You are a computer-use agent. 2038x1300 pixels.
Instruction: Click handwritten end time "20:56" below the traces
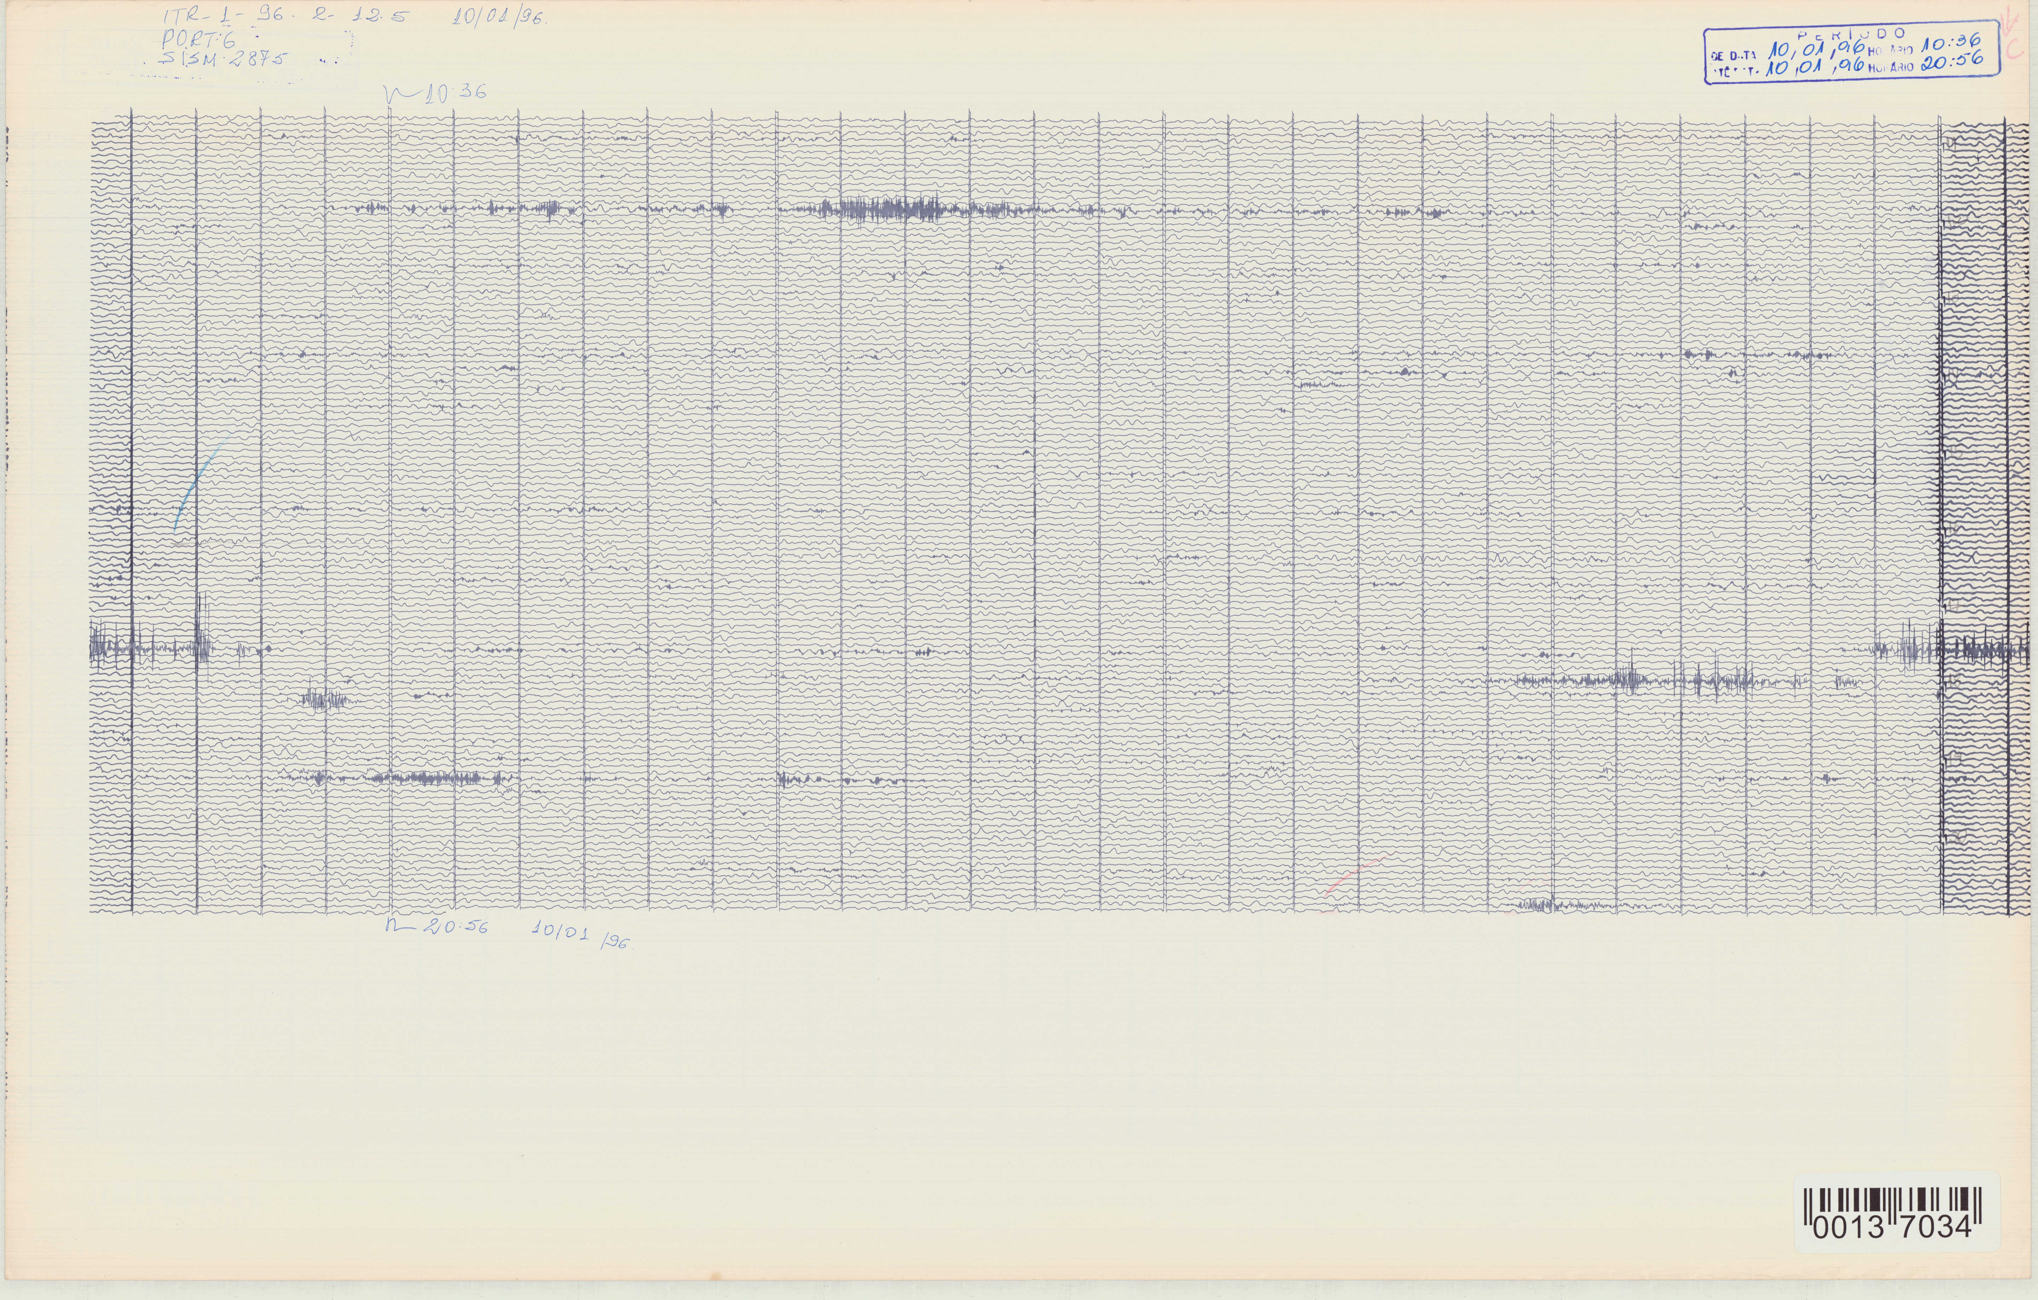click(x=455, y=926)
